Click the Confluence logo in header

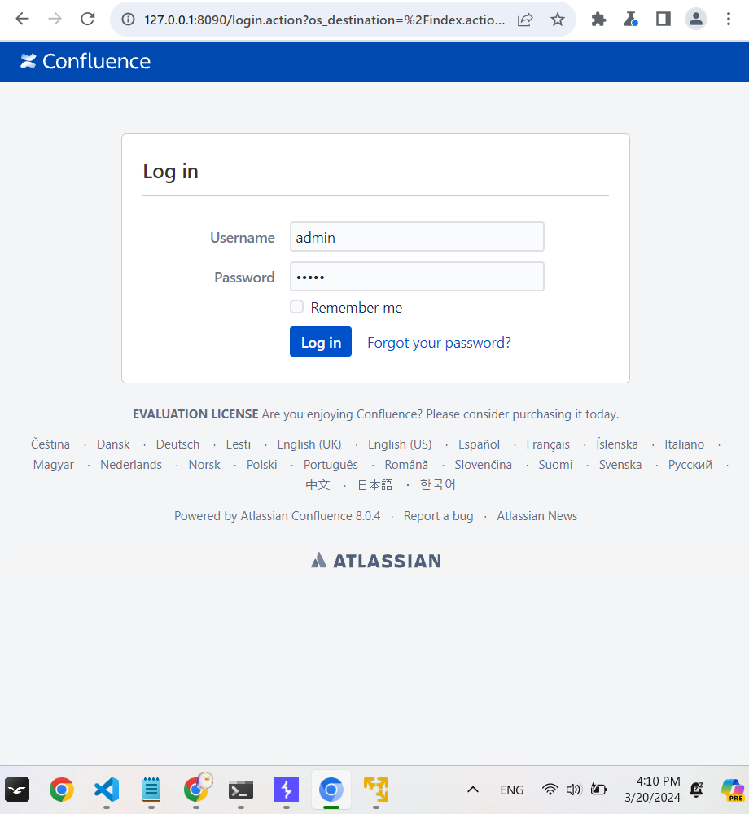click(85, 61)
